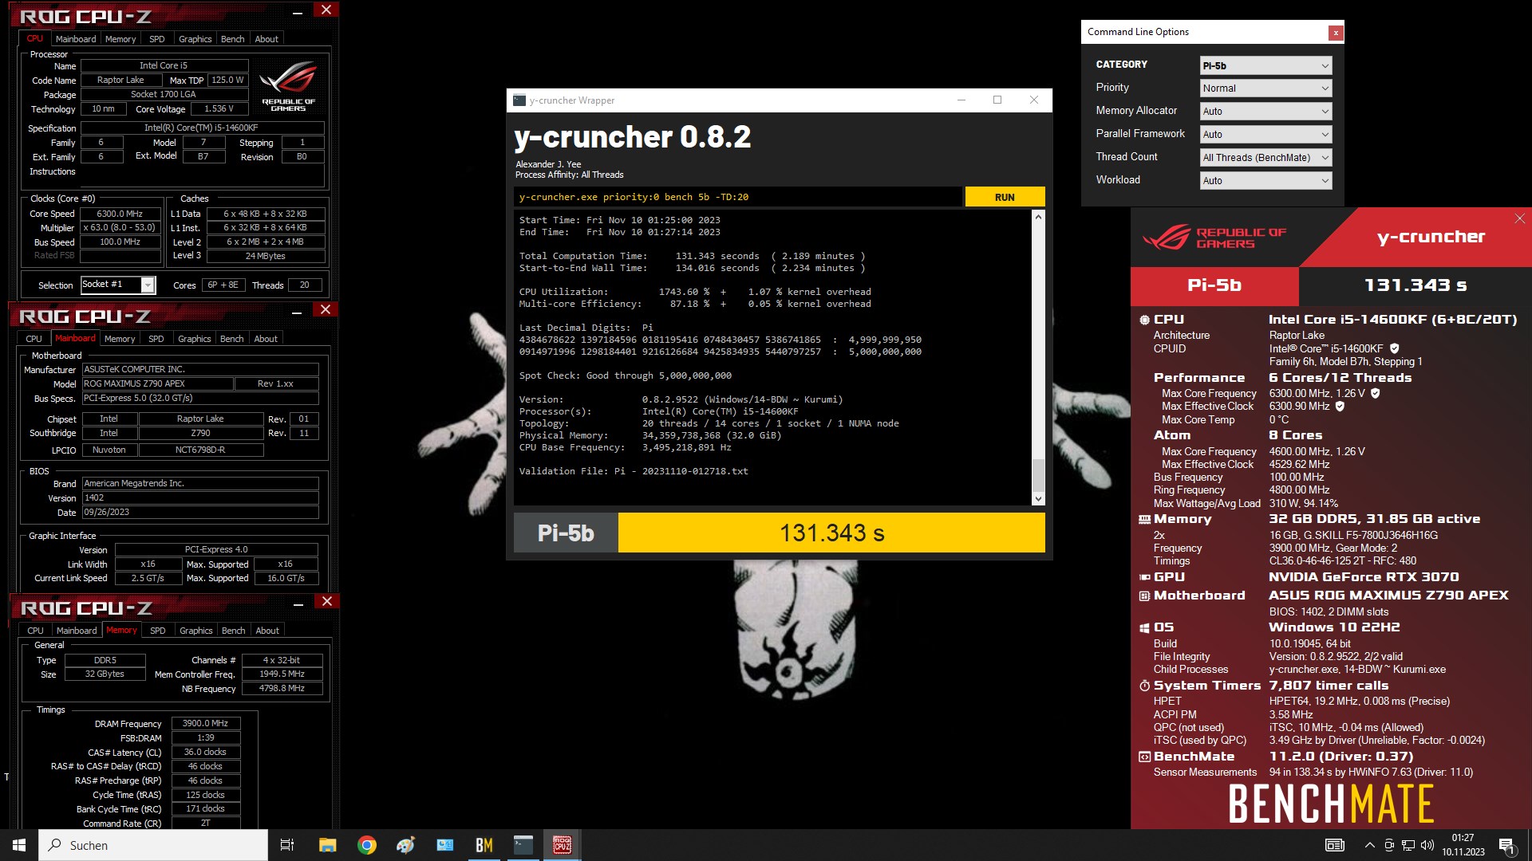Open the Memory Allocator dropdown
This screenshot has width=1532, height=861.
pos(1265,112)
